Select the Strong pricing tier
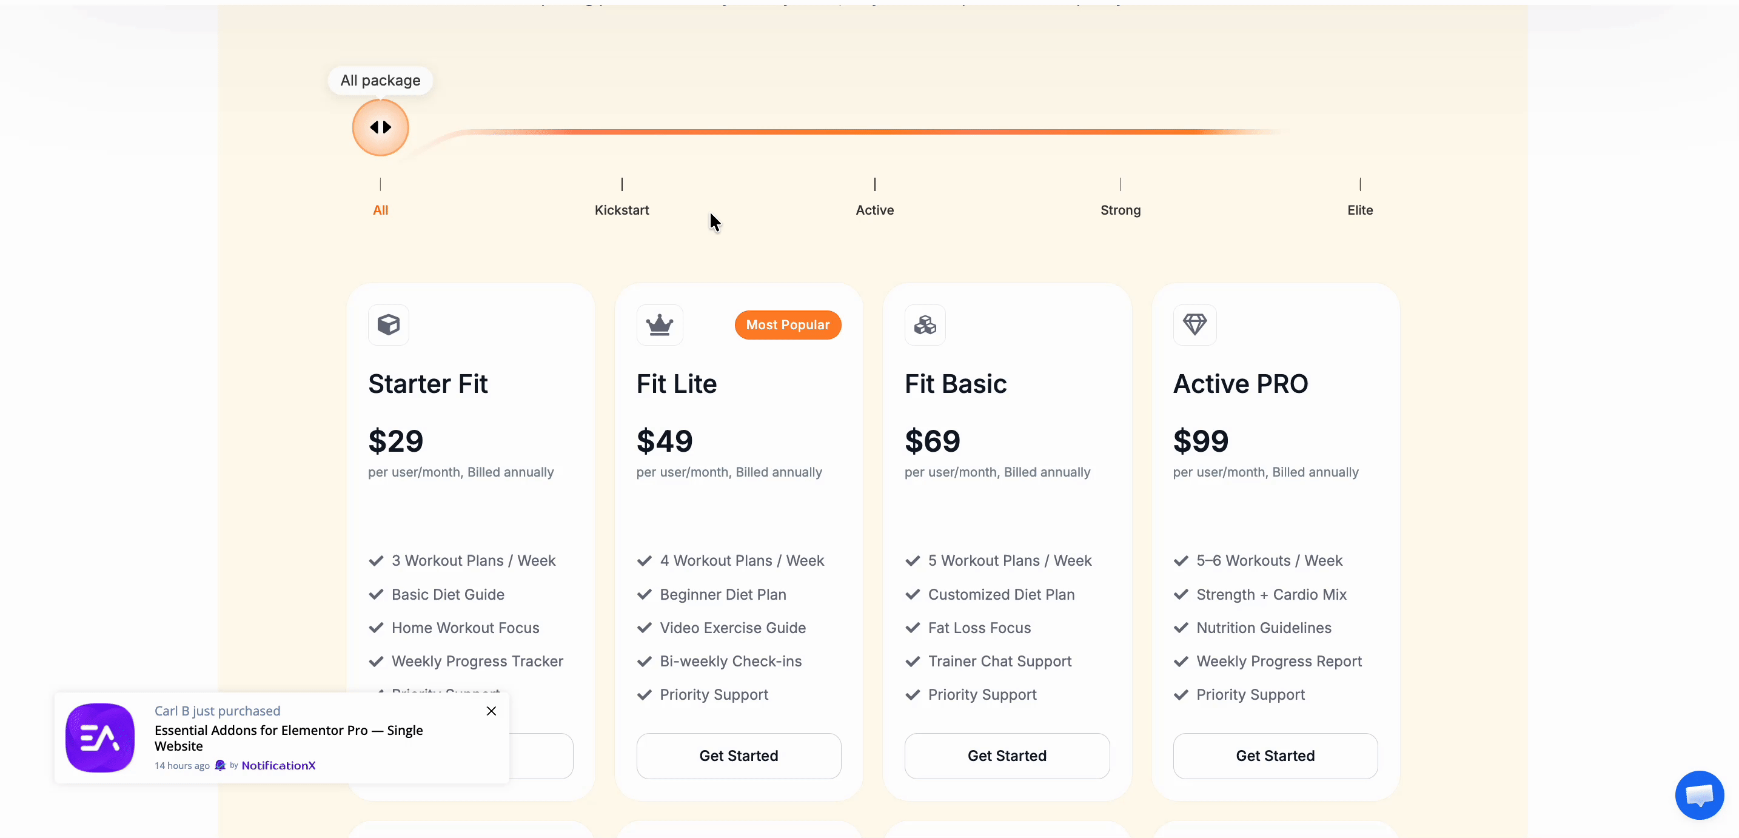 click(x=1120, y=210)
